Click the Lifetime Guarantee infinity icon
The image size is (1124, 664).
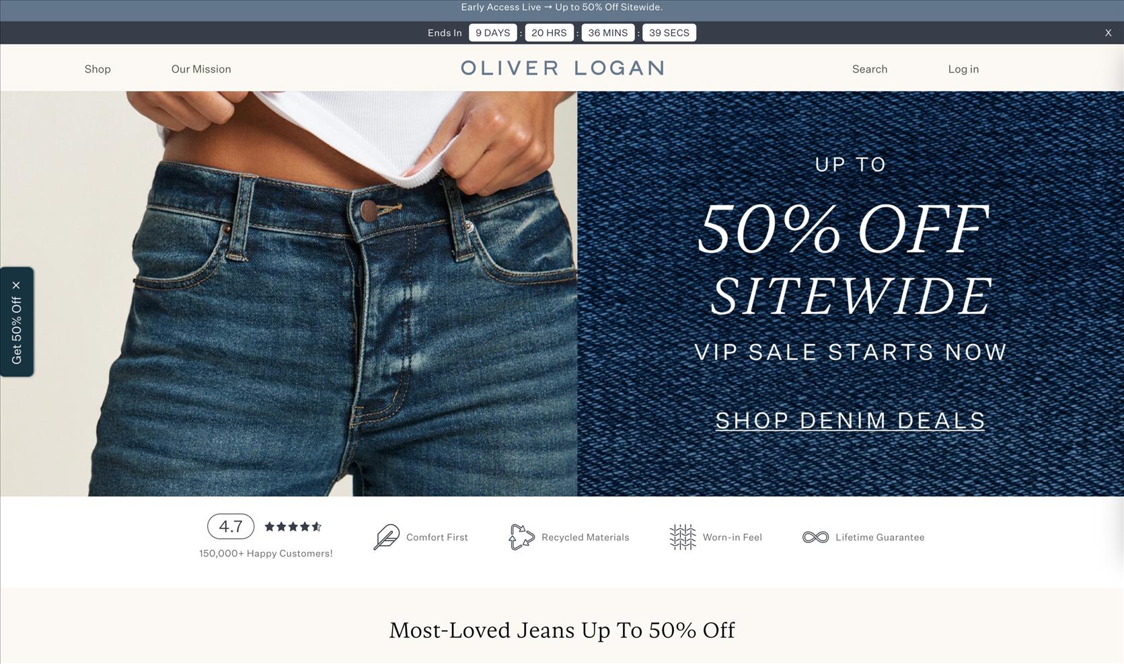(x=815, y=537)
